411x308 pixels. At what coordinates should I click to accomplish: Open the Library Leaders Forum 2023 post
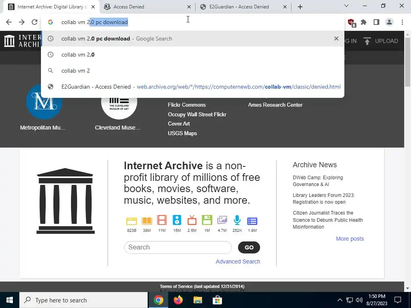click(324, 199)
